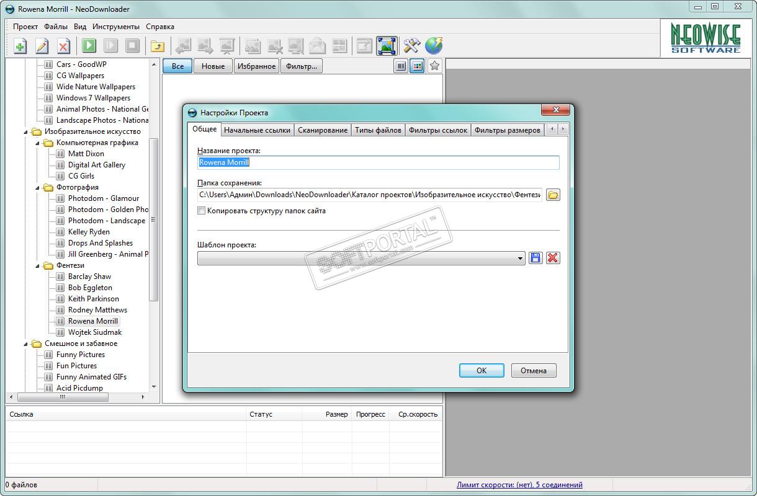Click the New Project plus icon
This screenshot has width=757, height=496.
pyautogui.click(x=20, y=46)
